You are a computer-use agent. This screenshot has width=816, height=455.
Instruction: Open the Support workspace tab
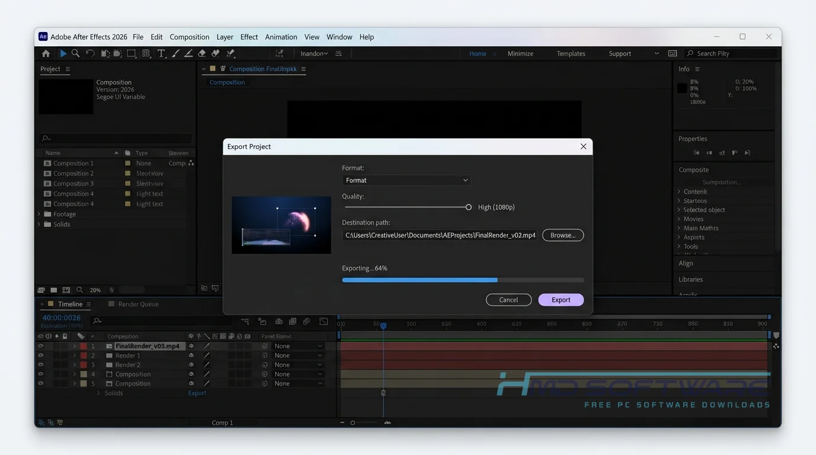(620, 53)
